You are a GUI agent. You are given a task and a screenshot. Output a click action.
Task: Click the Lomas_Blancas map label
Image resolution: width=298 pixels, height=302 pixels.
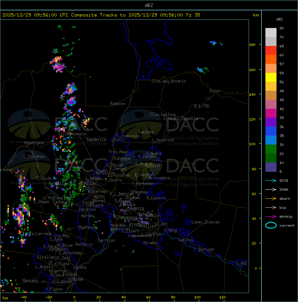tap(206, 222)
